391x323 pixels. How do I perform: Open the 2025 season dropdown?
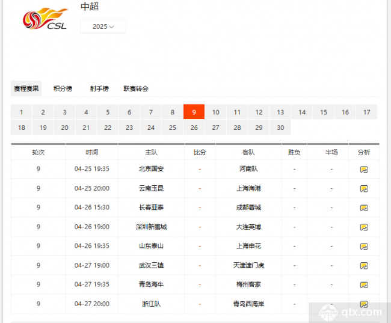pyautogui.click(x=103, y=26)
